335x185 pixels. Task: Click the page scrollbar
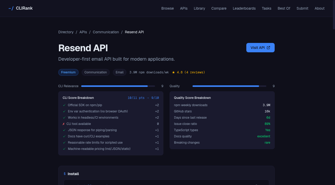[334, 15]
